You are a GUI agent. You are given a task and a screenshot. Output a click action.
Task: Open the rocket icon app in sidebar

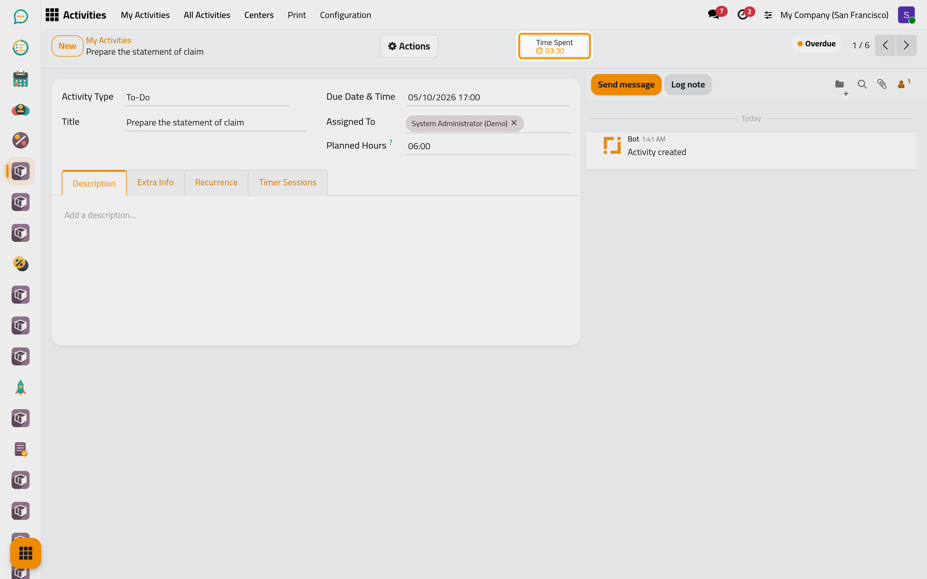click(20, 387)
